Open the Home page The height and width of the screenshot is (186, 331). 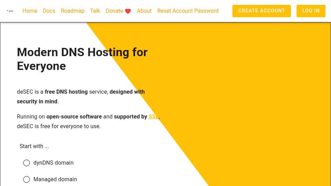pos(30,11)
